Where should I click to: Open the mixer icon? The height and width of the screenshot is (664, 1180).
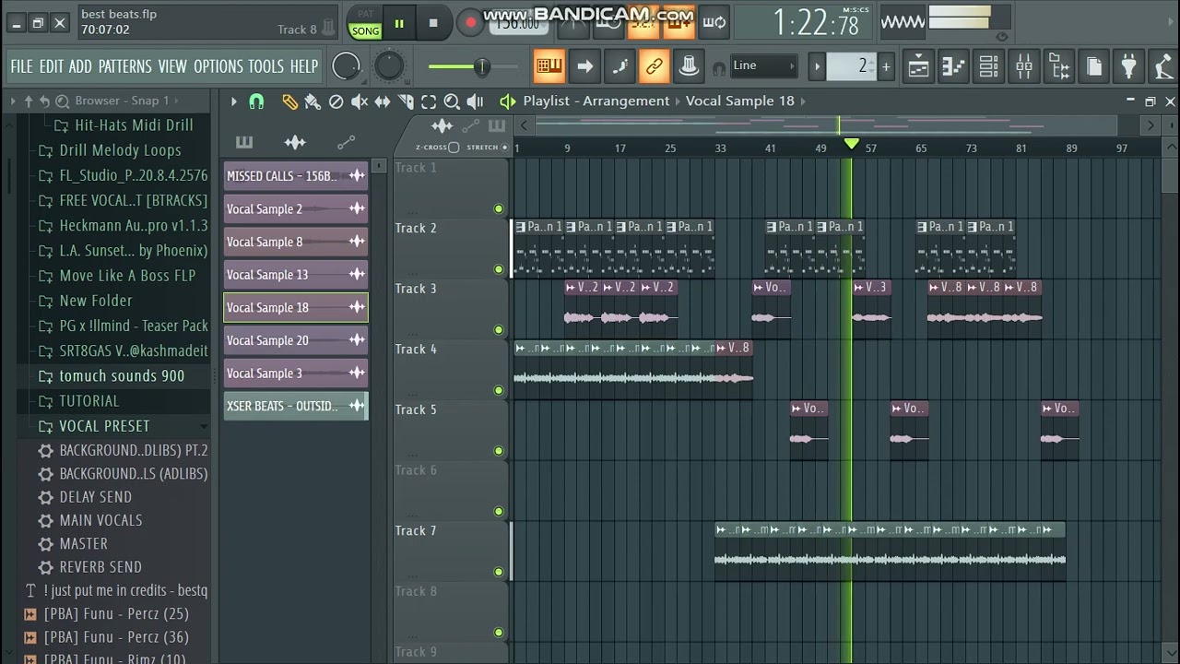click(x=1023, y=66)
